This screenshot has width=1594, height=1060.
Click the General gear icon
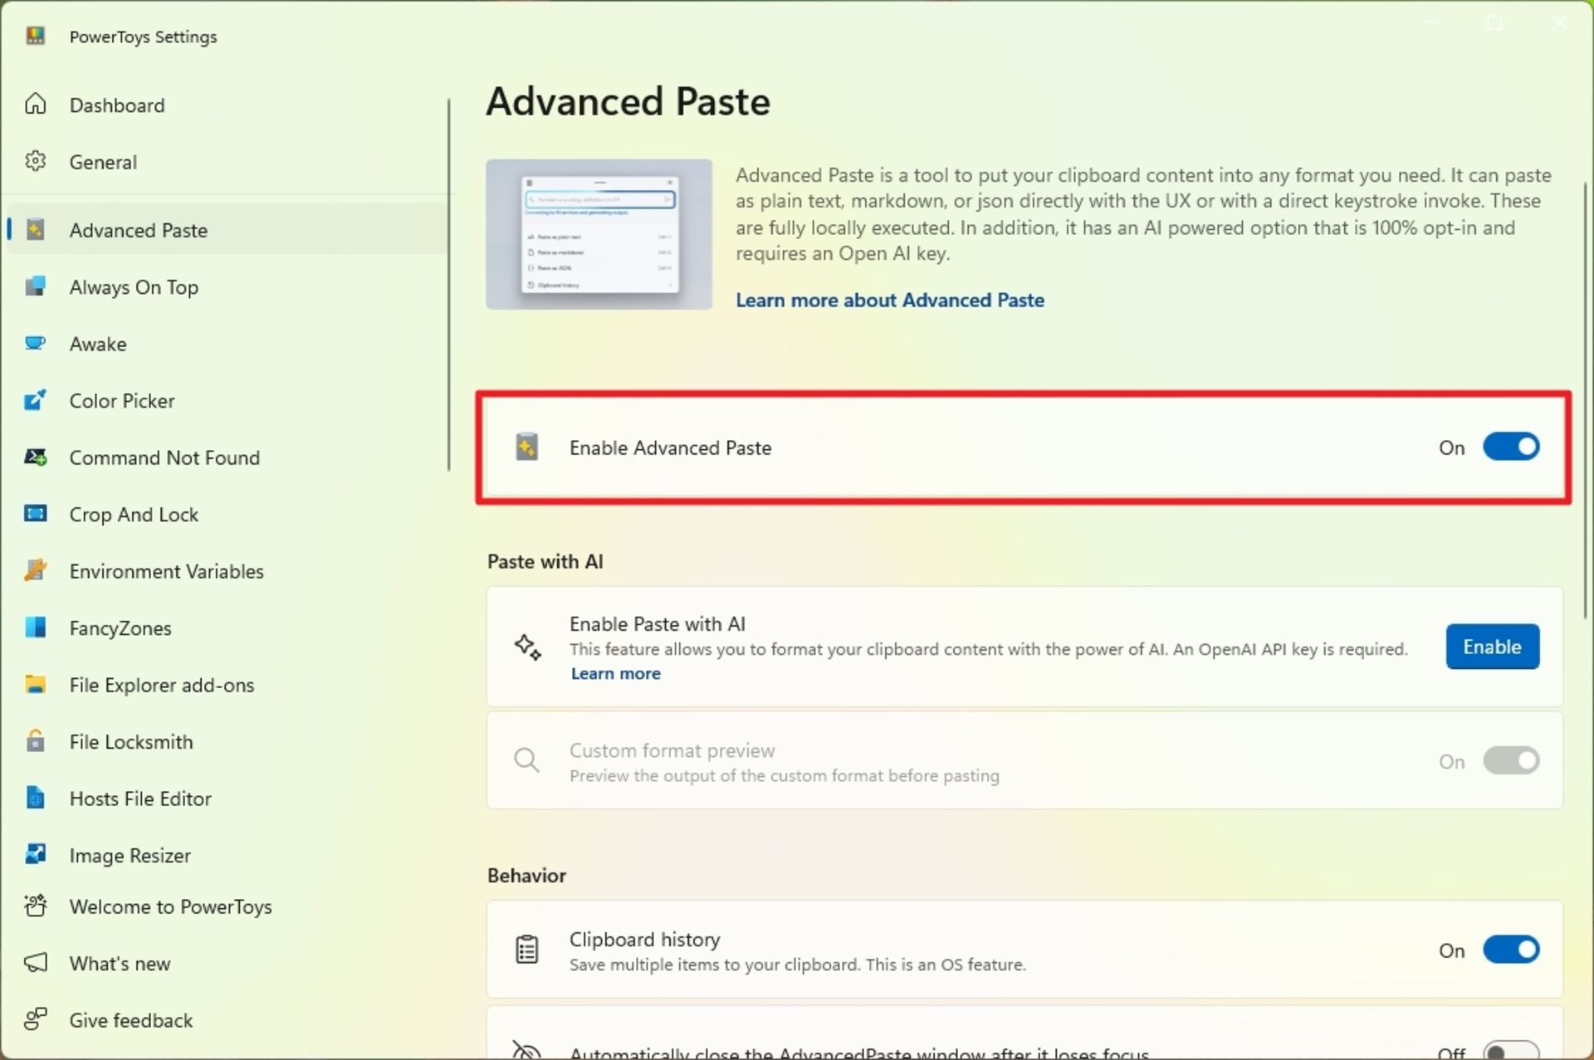click(35, 161)
